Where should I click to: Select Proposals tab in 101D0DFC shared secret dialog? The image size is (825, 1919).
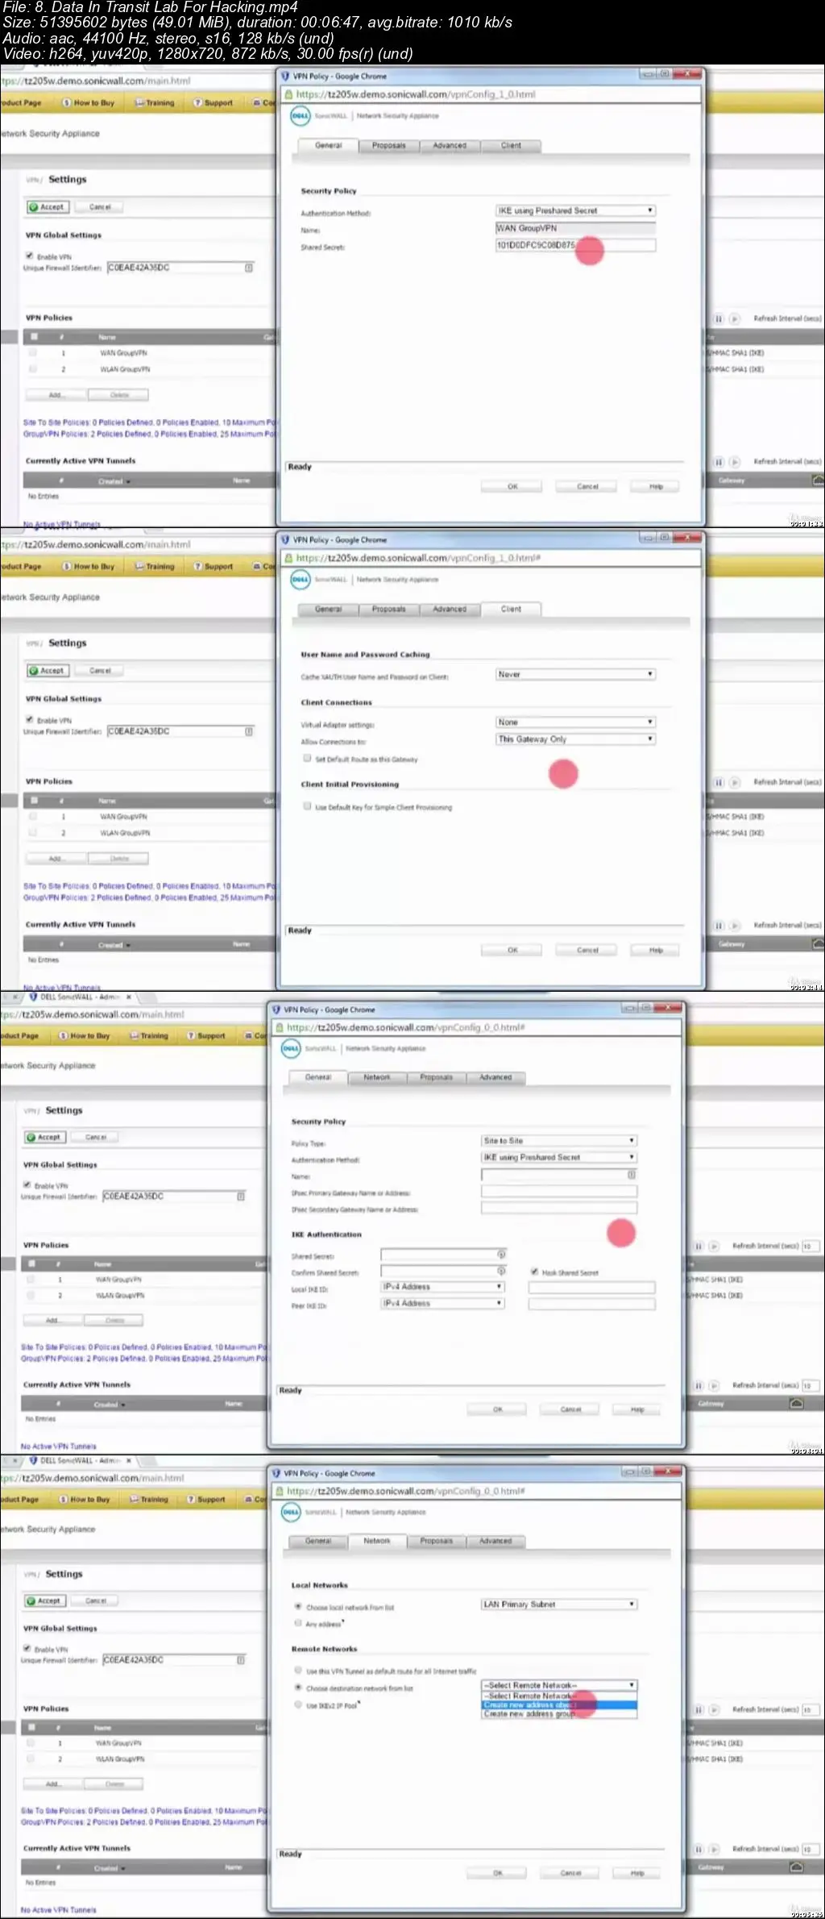click(x=389, y=146)
